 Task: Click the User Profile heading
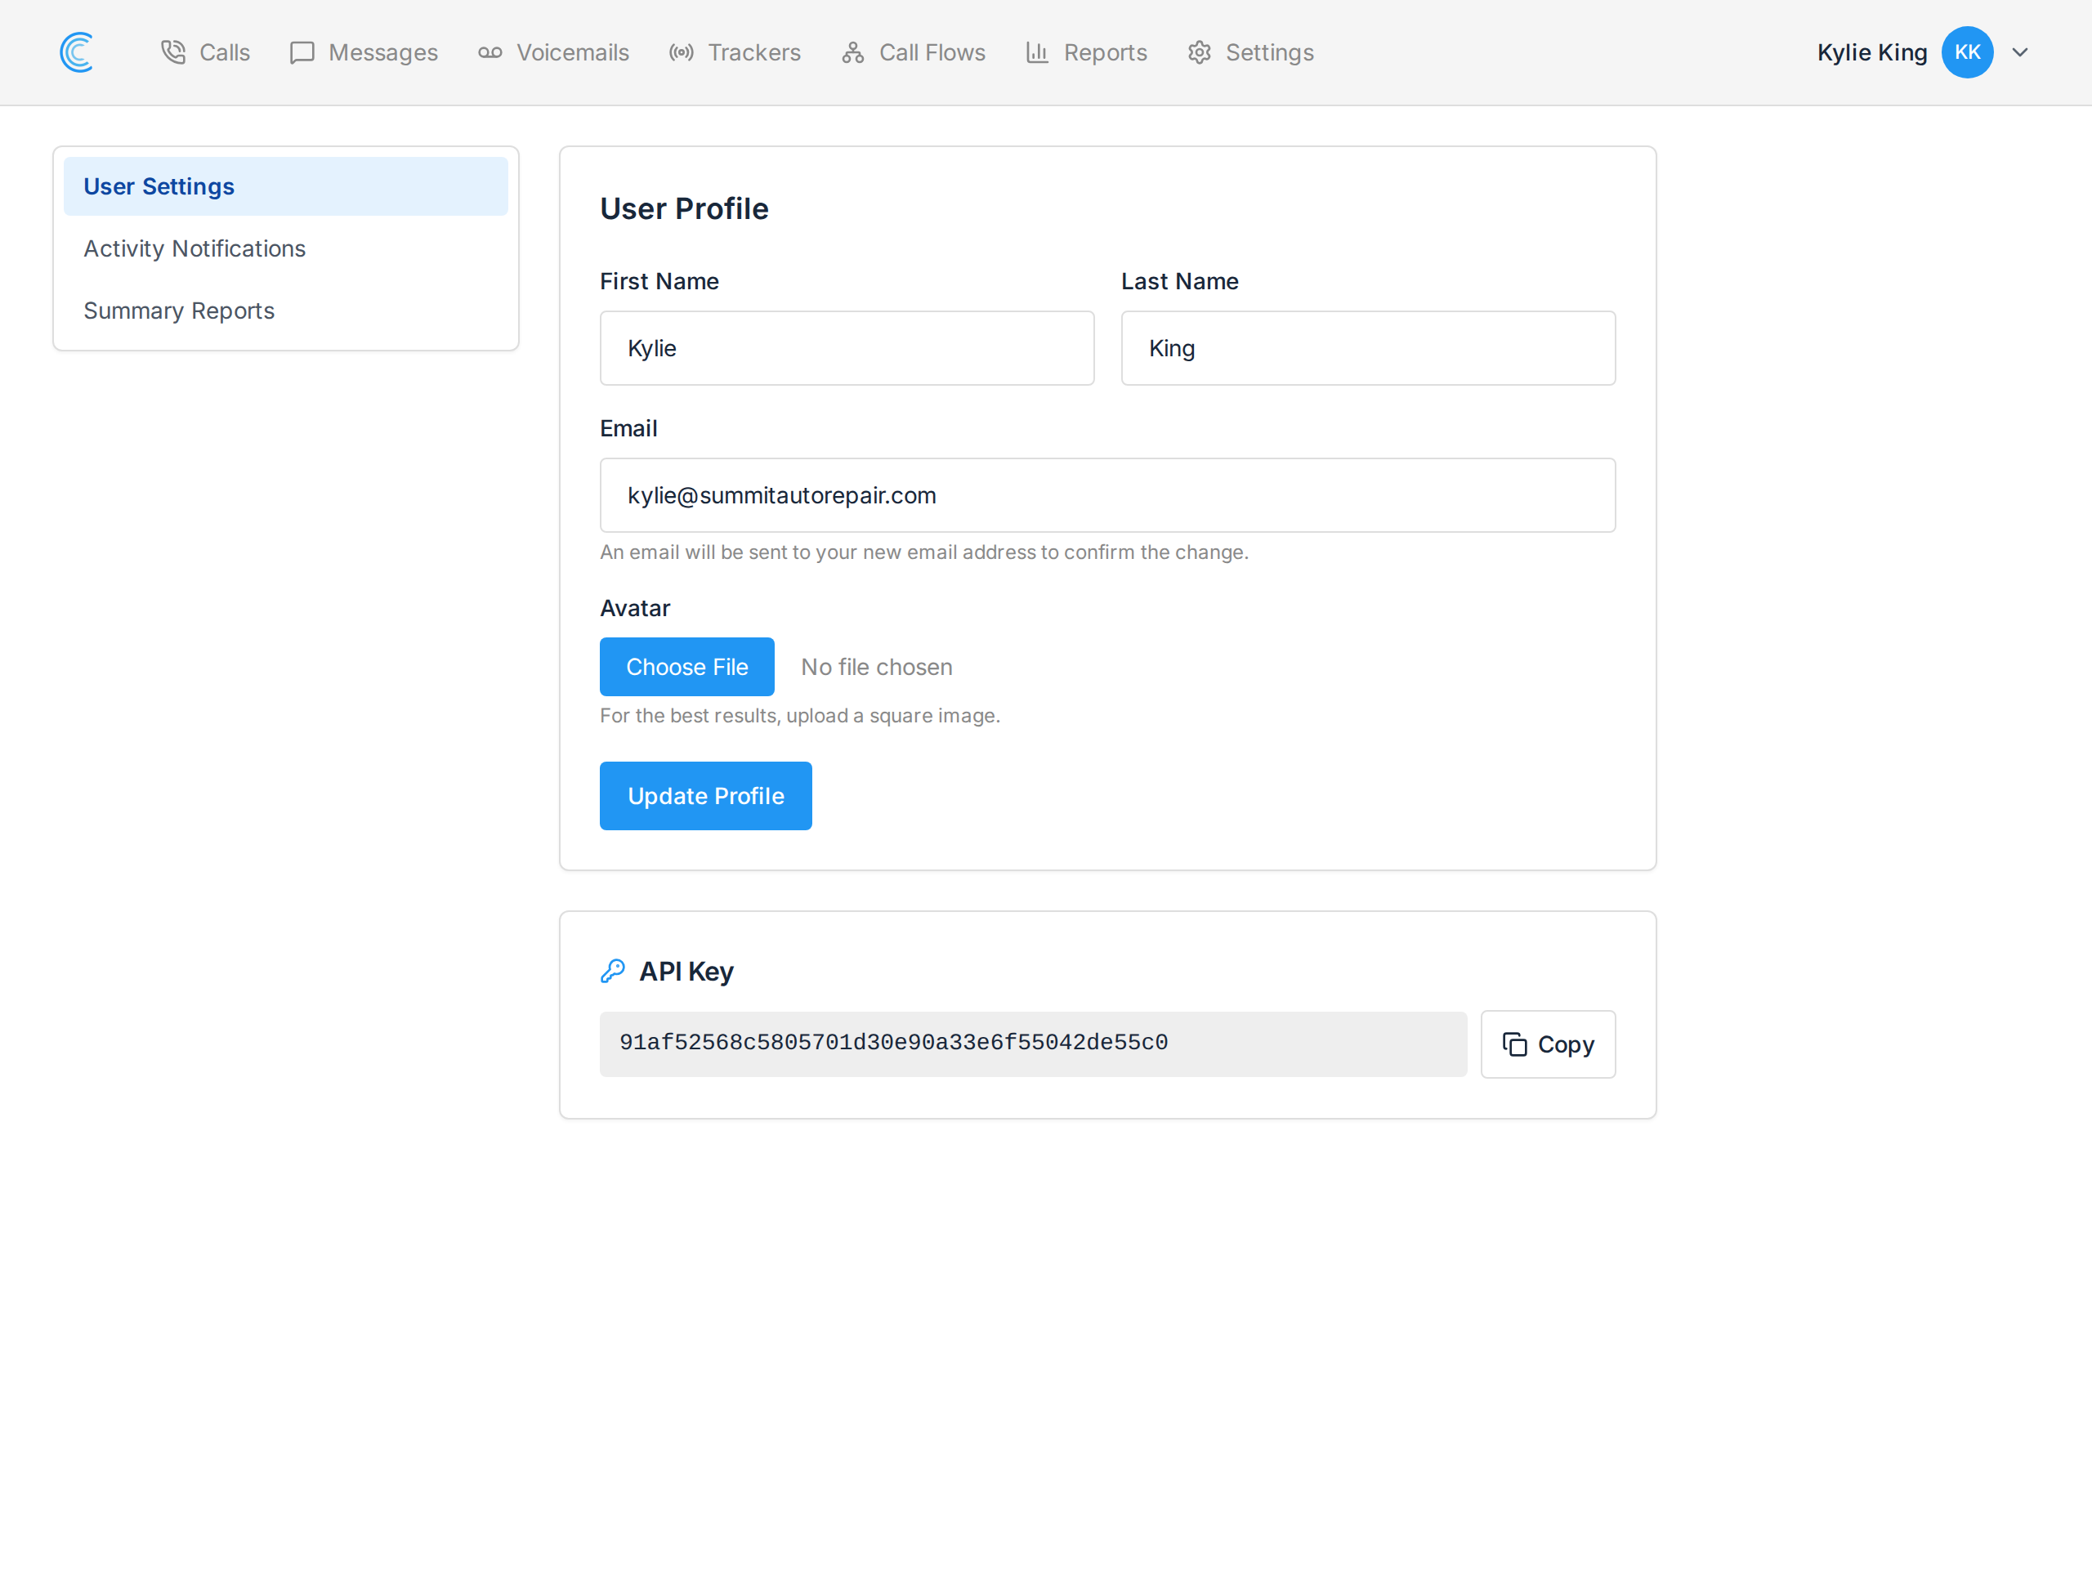(x=684, y=209)
